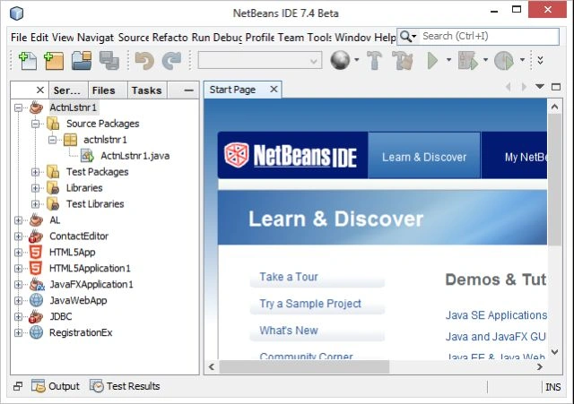
Task: Click the Output window icon
Action: tap(38, 386)
